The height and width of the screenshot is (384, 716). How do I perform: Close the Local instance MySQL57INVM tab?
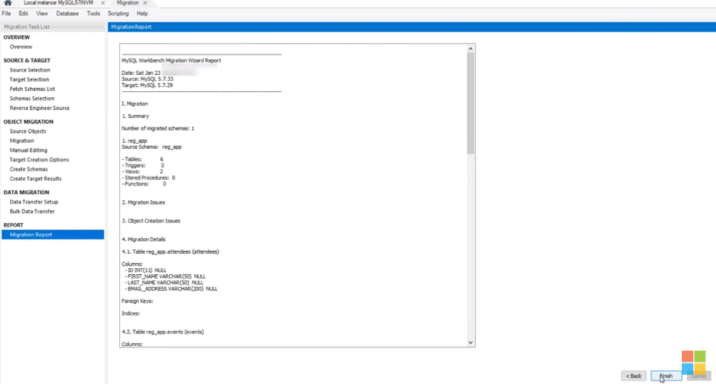click(103, 3)
